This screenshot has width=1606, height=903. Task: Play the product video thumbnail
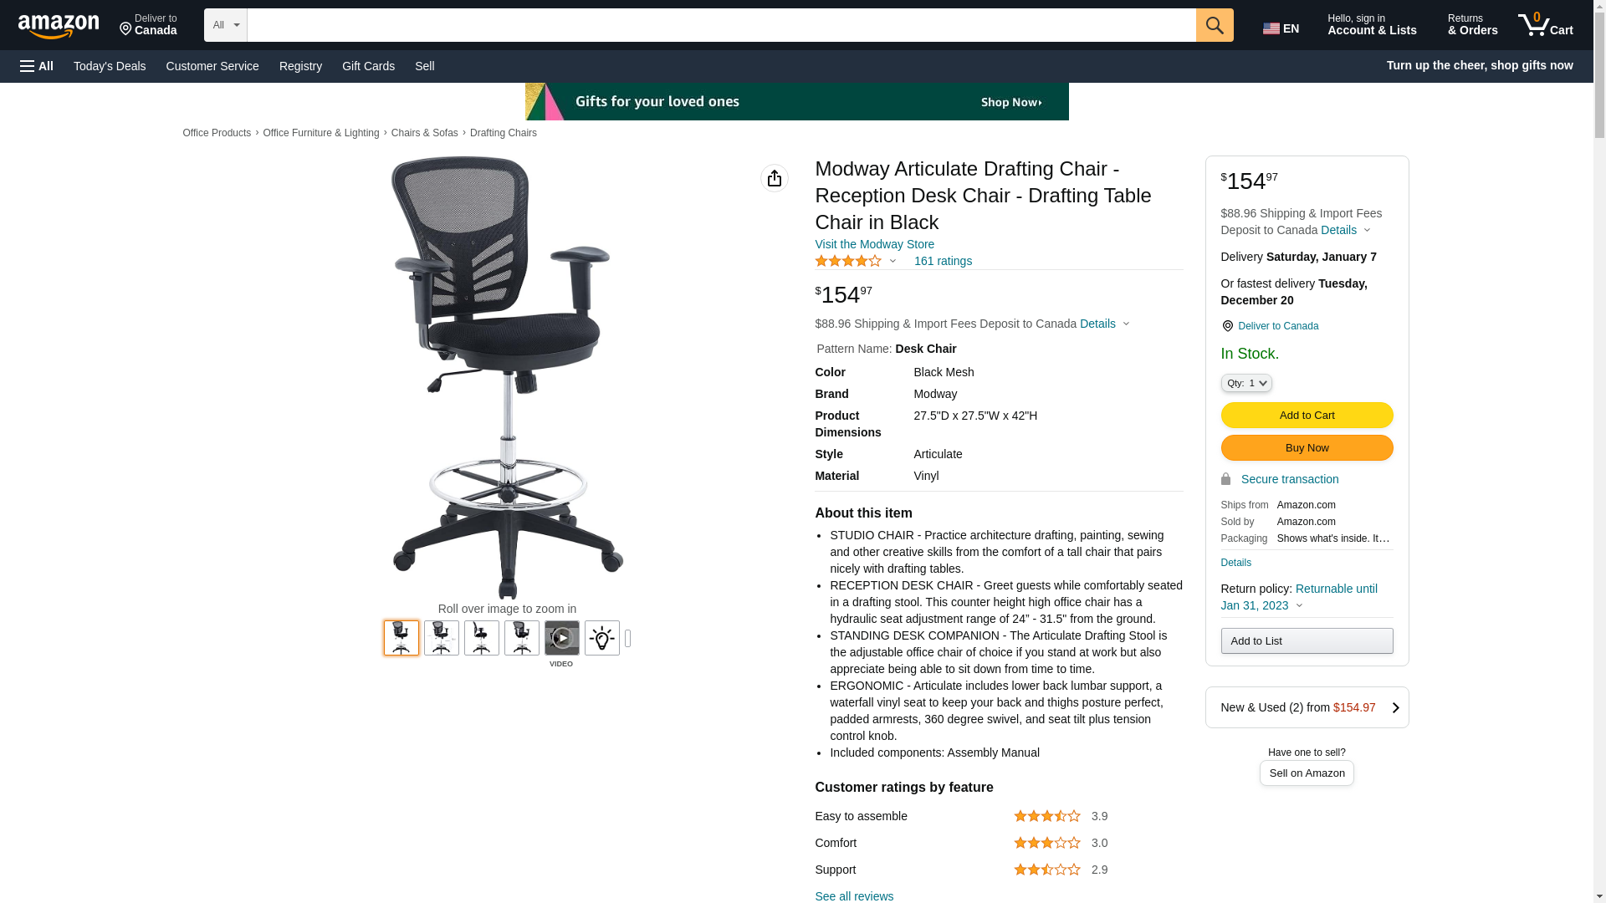[562, 638]
